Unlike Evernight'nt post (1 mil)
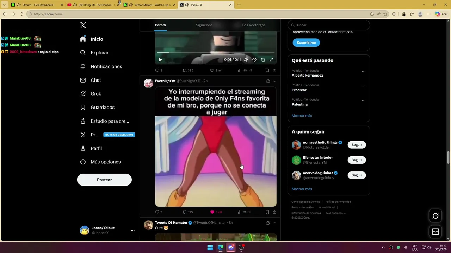 (x=216, y=212)
